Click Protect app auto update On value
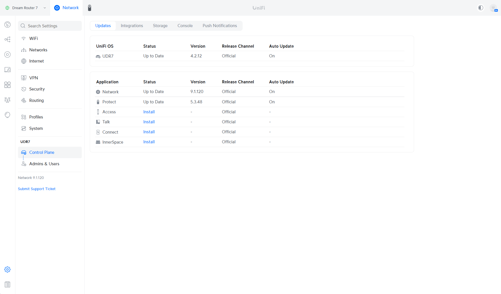The width and height of the screenshot is (501, 294). click(272, 102)
